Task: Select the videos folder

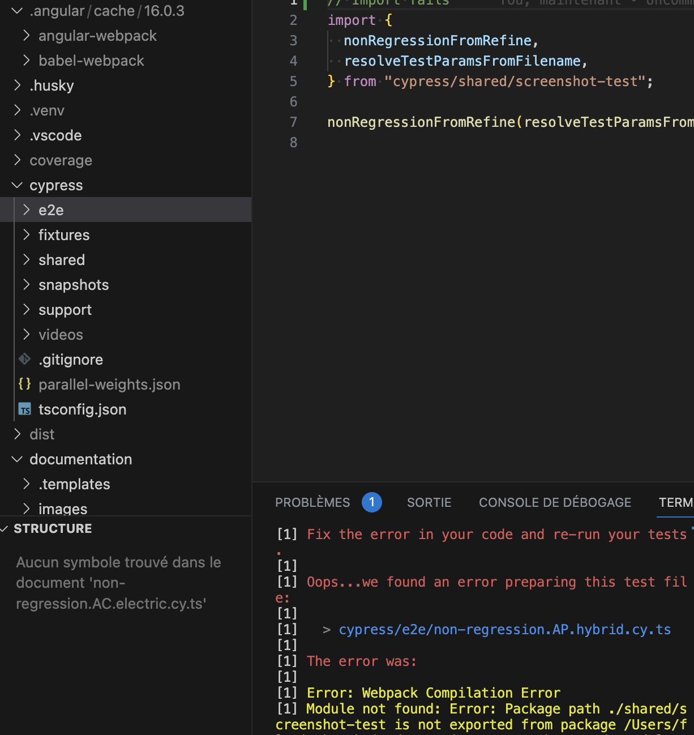Action: click(x=61, y=334)
